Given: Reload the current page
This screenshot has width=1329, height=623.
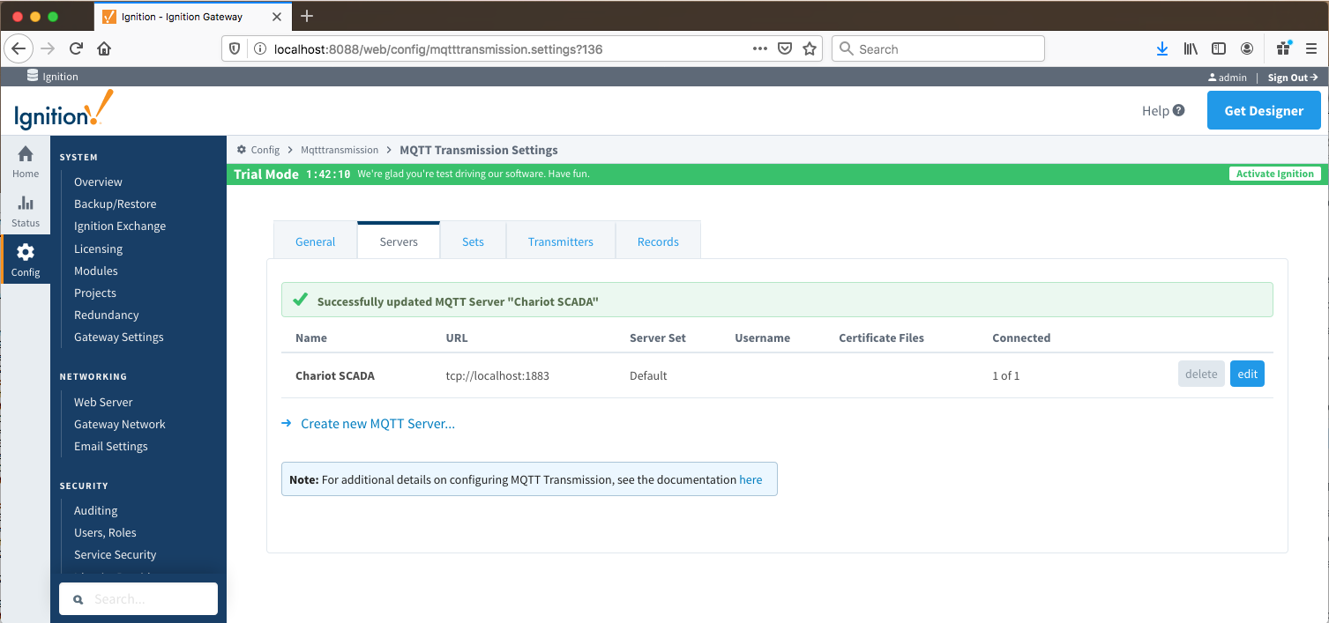Looking at the screenshot, I should click(x=76, y=49).
